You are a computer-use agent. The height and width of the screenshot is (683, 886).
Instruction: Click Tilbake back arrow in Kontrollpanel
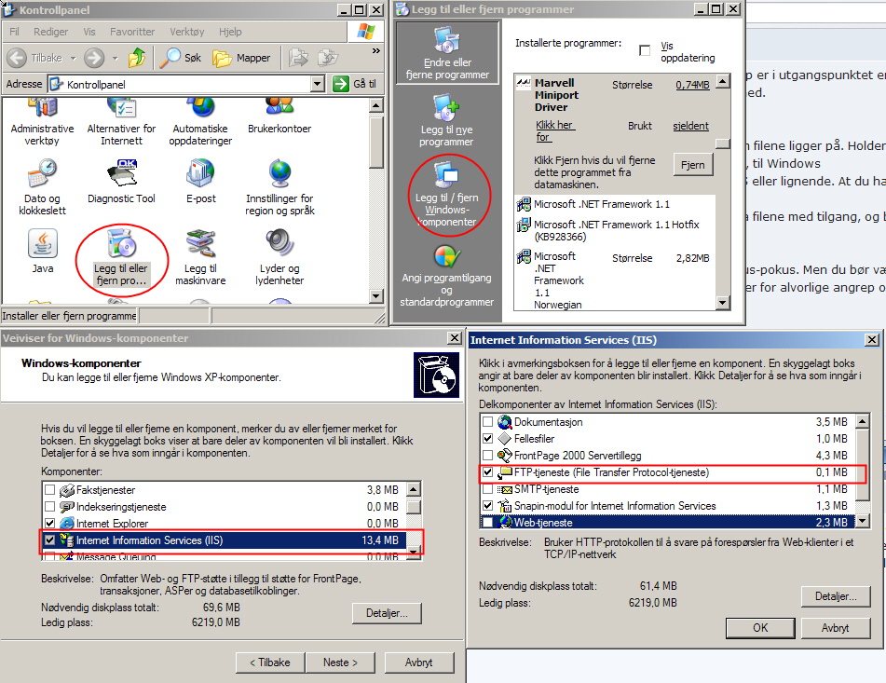34,58
